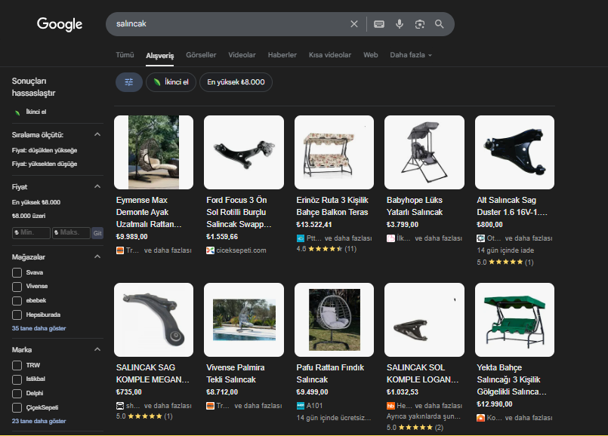
Task: Open Google Lens image search icon
Action: click(419, 24)
